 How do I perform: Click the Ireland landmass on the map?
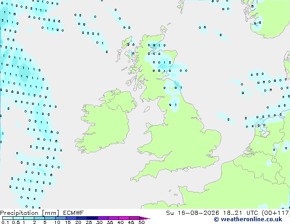[105, 122]
